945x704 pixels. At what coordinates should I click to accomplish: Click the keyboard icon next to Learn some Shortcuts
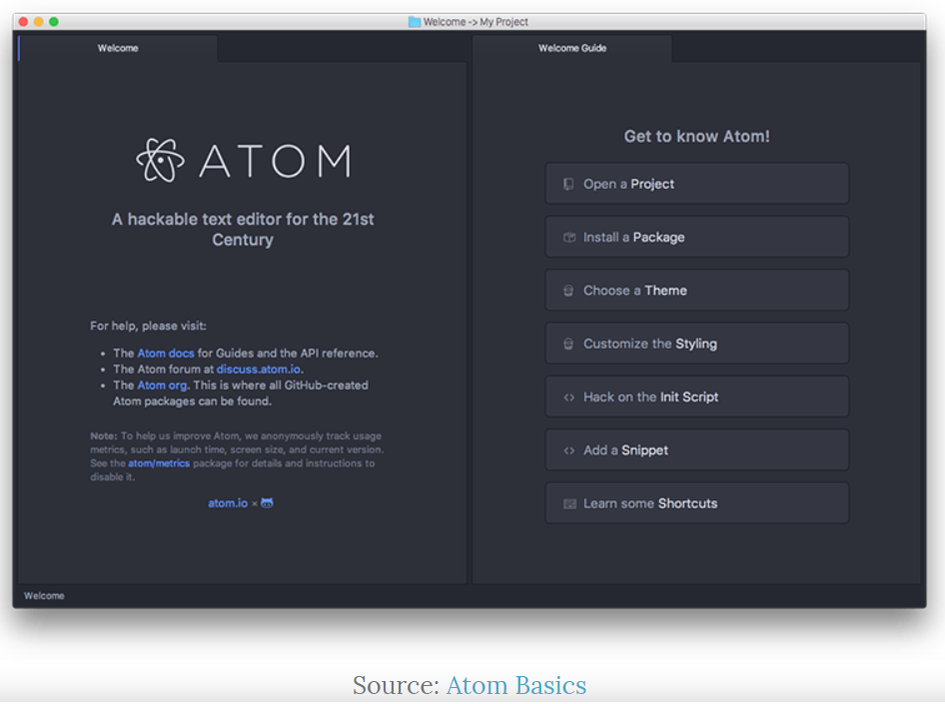tap(567, 502)
